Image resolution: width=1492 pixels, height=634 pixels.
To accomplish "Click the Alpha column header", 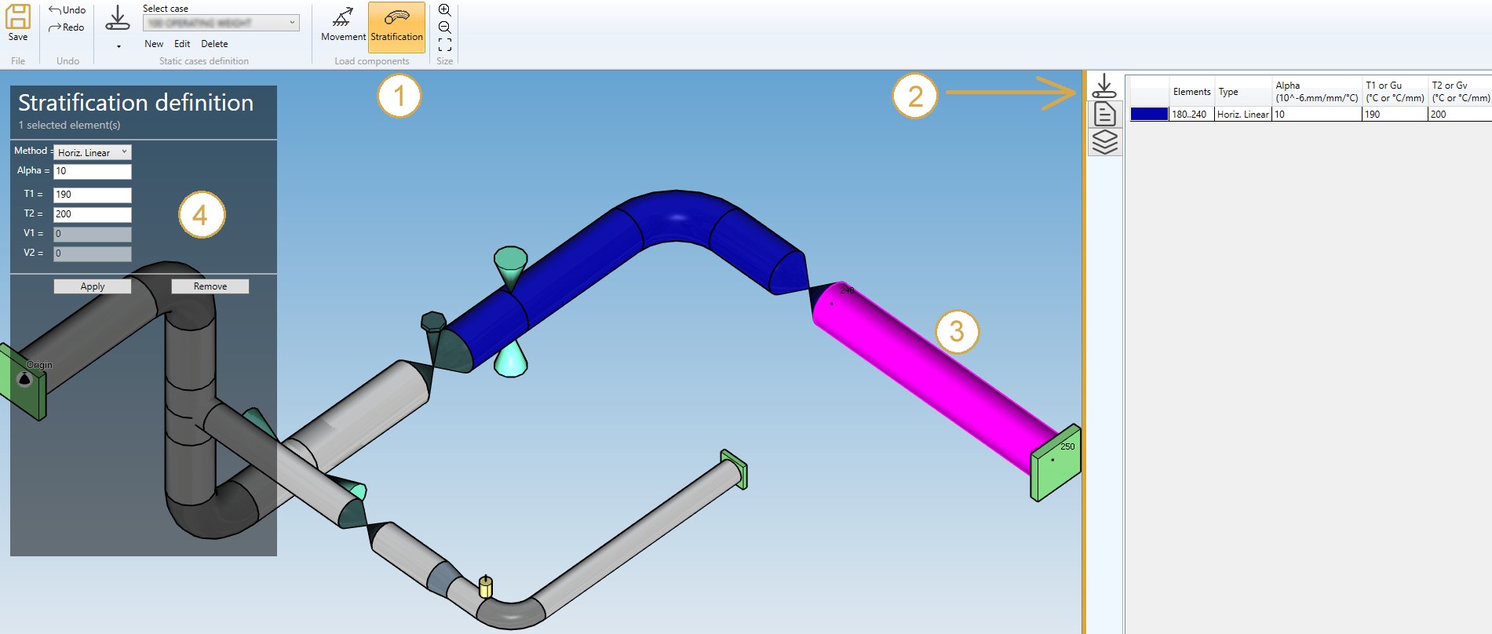I will tap(1317, 92).
